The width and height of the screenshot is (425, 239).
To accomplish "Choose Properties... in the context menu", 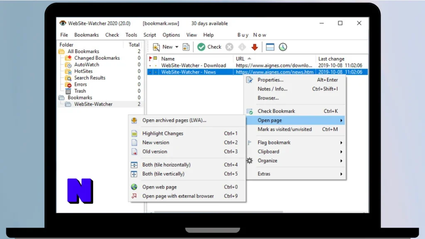I will 270,80.
